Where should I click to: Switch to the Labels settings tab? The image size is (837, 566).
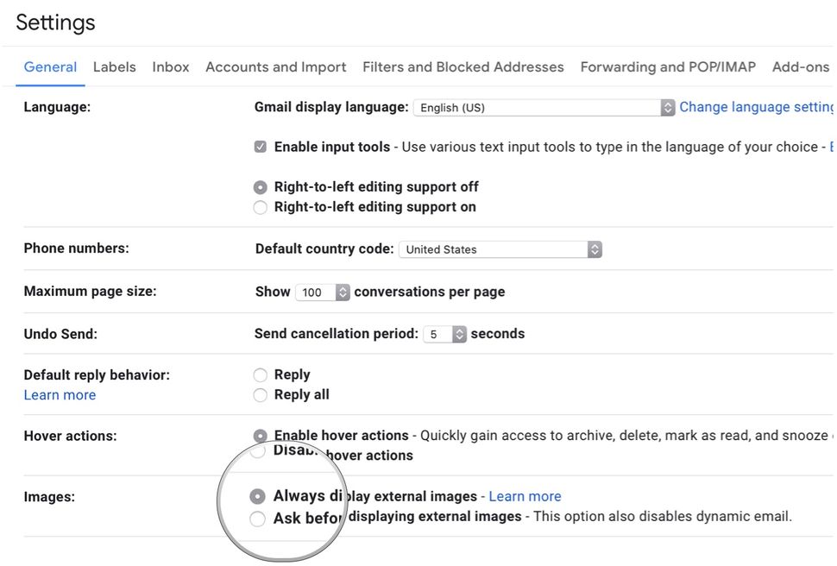point(115,66)
